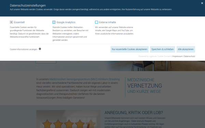
Task: Click Speichern & schließen button
Action: coord(163,49)
